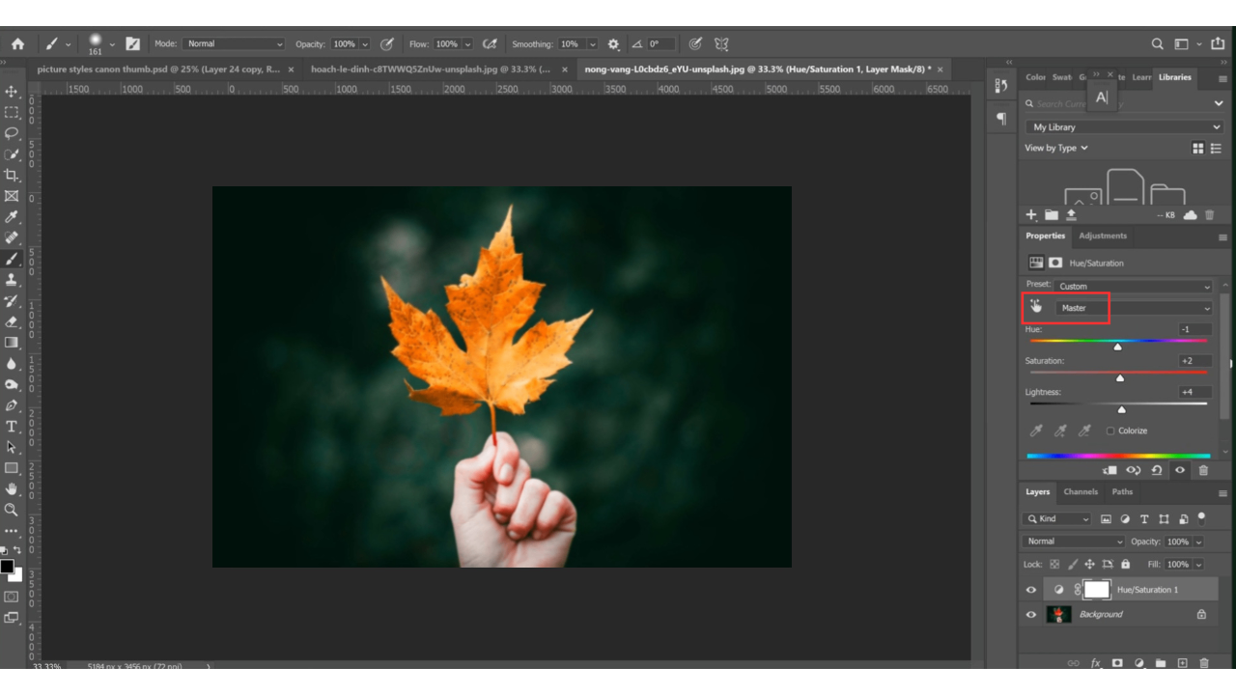This screenshot has height=695, width=1236.
Task: Choose the Crop tool
Action: coord(12,175)
